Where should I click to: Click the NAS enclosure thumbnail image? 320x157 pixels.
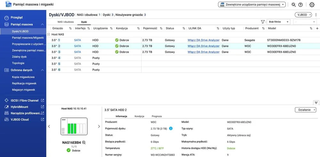click(74, 126)
